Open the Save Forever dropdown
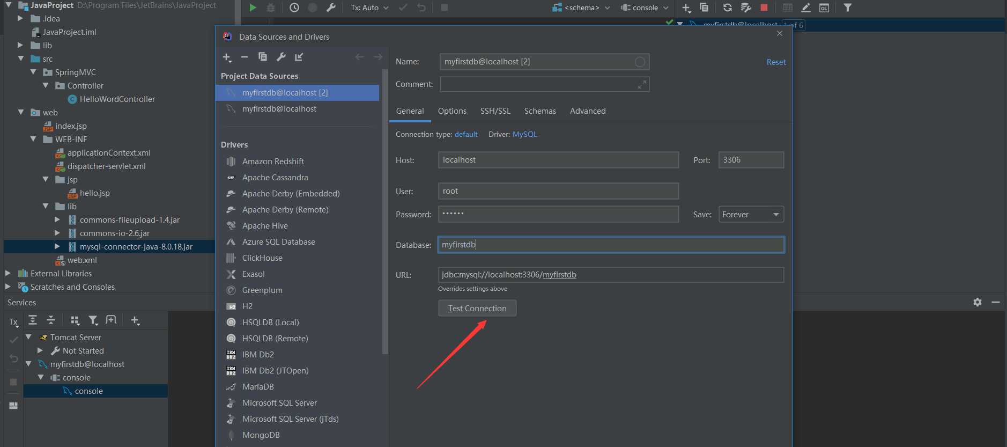The image size is (1007, 447). (751, 215)
